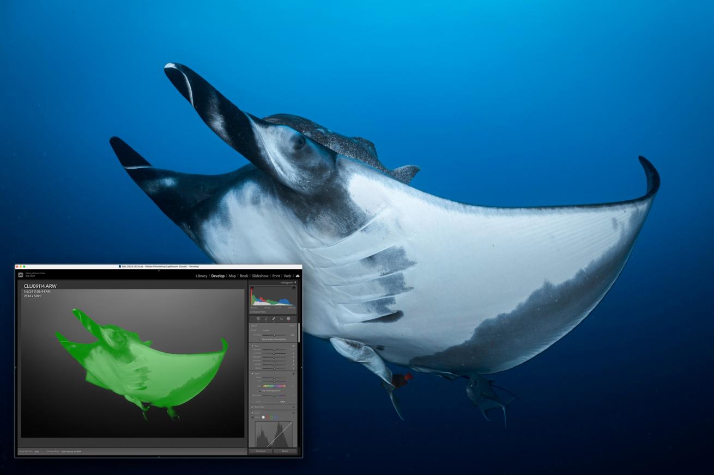Select the Red Eye correction tool icon
The image size is (714, 475).
coord(281,319)
